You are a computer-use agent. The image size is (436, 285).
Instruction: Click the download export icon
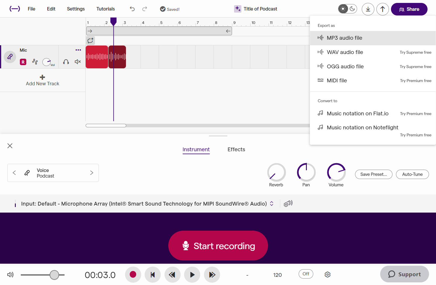368,9
